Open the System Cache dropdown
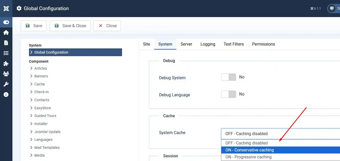The height and width of the screenshot is (161, 340). pos(281,134)
